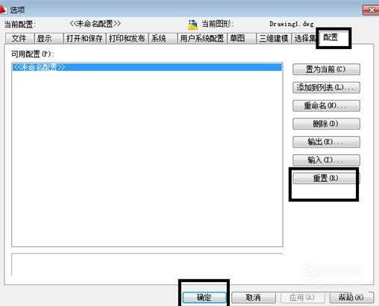379x306 pixels.
Task: Click the current drawing icon beside 当前图形
Action: 192,25
